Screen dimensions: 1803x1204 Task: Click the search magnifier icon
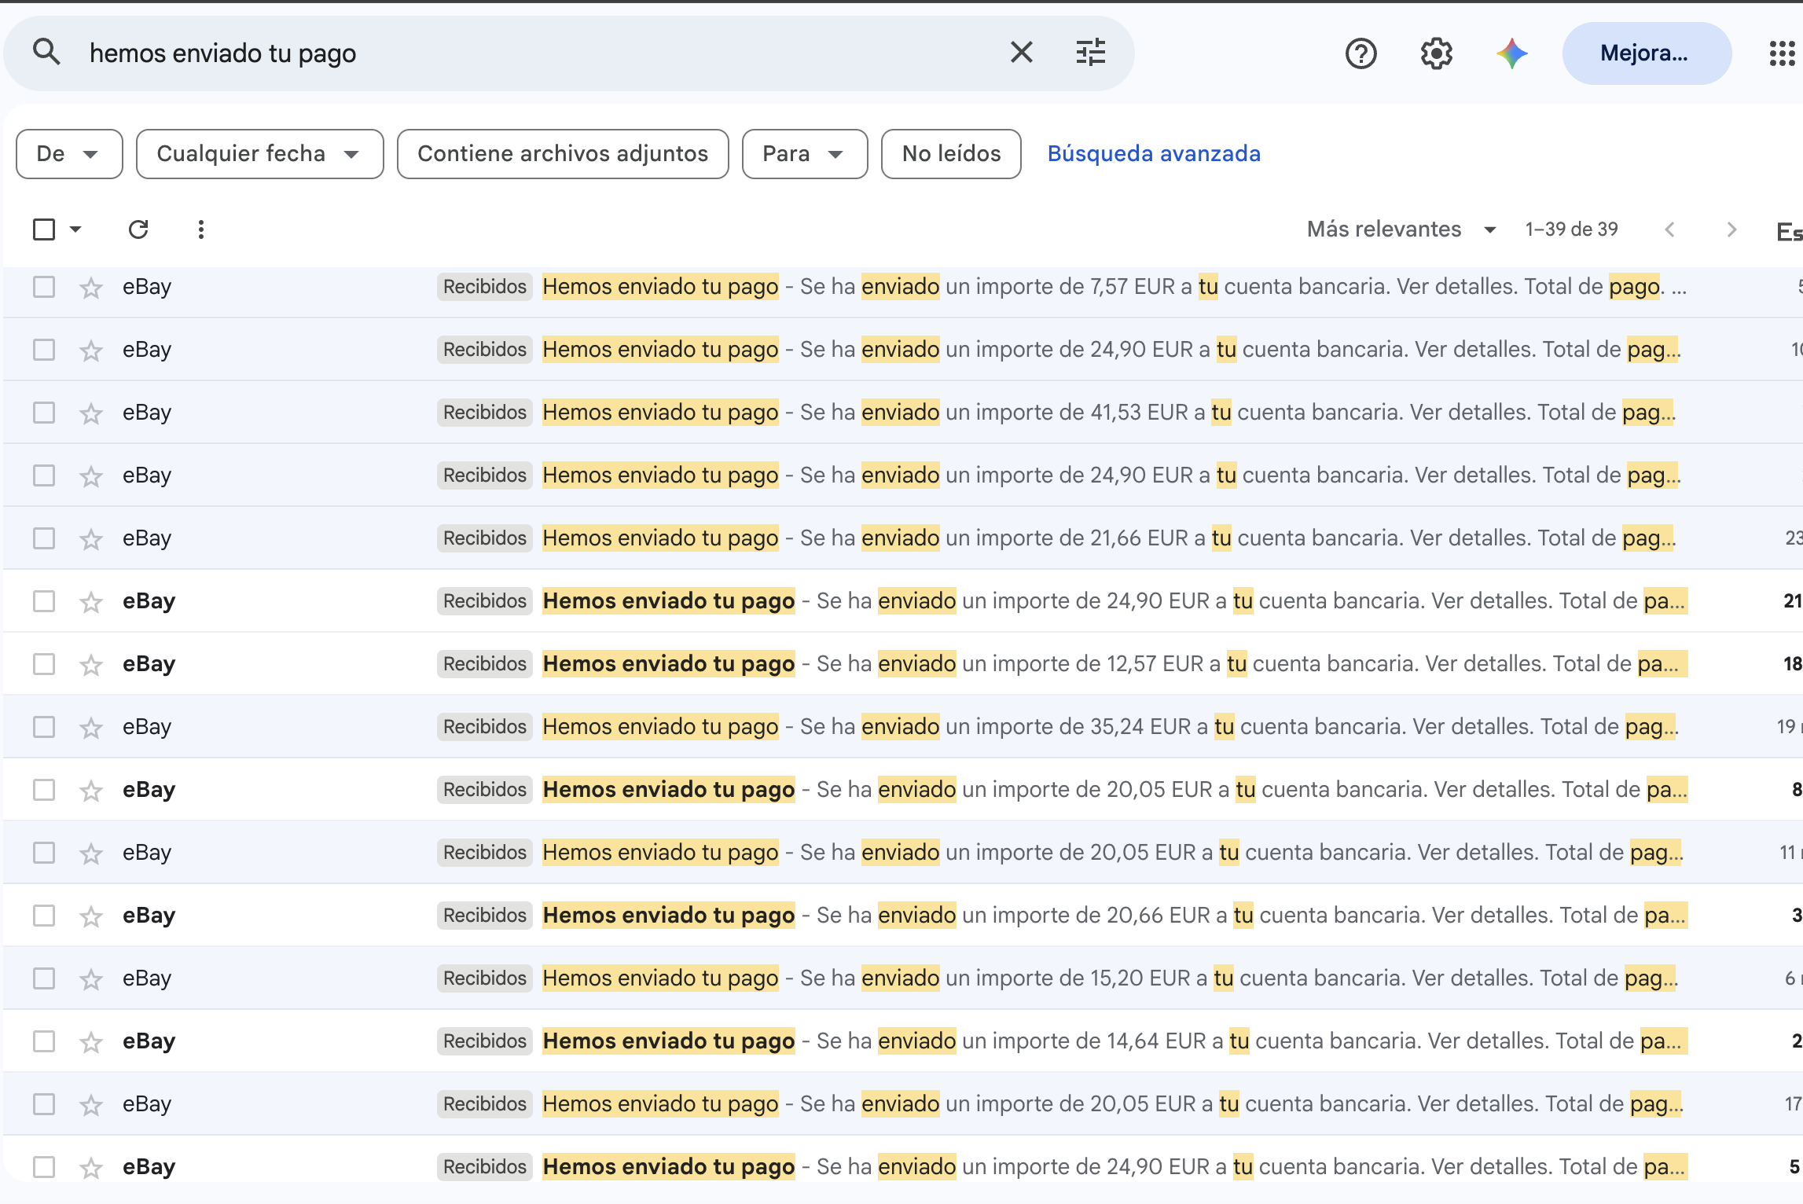point(46,53)
